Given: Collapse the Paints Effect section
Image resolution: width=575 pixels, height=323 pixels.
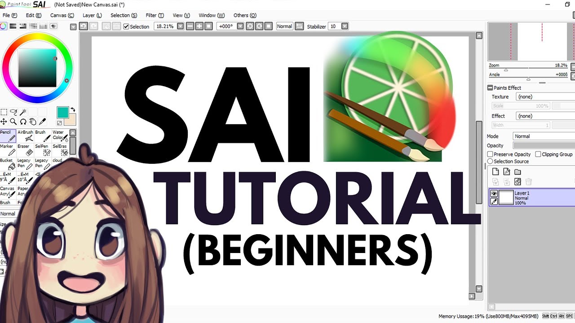Looking at the screenshot, I should [x=490, y=88].
